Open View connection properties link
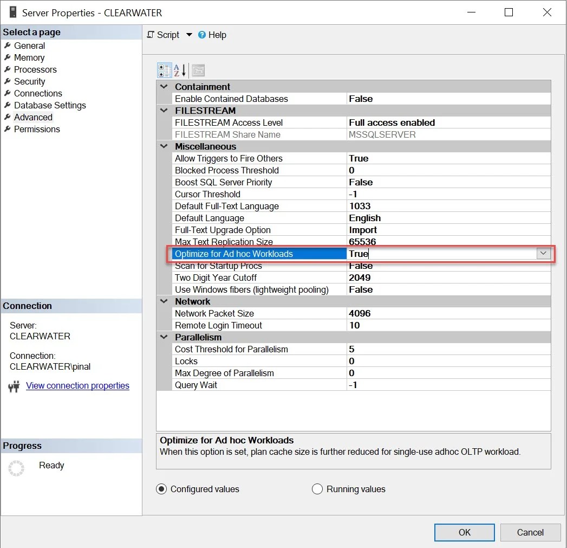The image size is (567, 548). (x=77, y=385)
